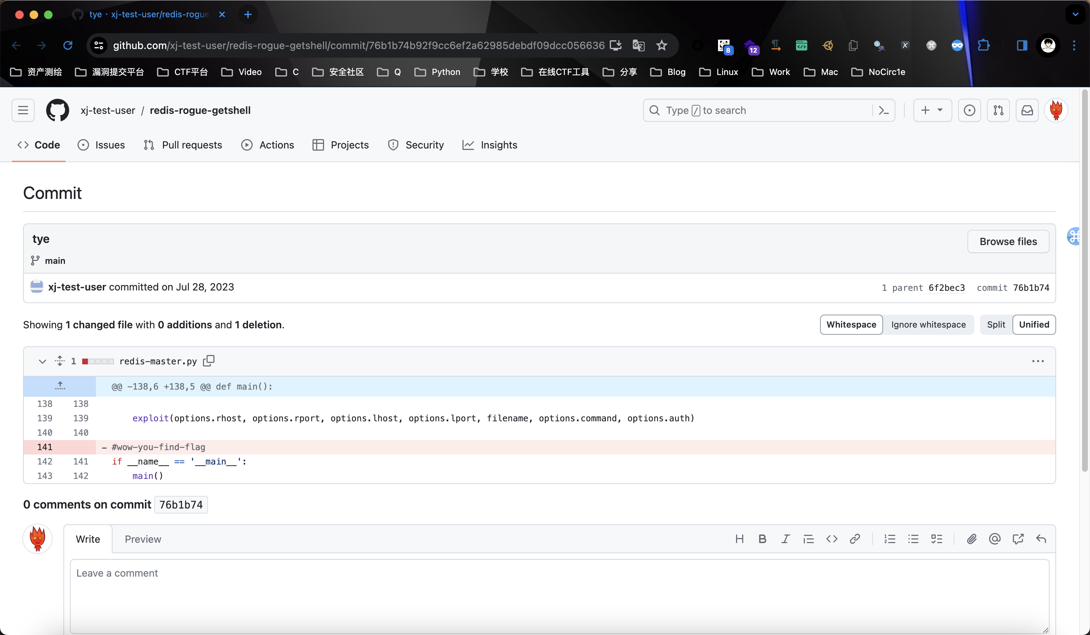Attach files to the comment
Viewport: 1090px width, 635px height.
point(971,539)
